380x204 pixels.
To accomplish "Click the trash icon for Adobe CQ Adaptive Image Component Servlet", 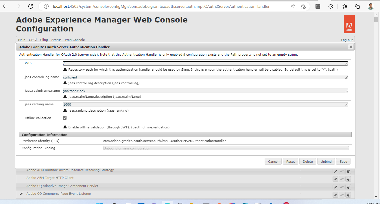I will [348, 187].
